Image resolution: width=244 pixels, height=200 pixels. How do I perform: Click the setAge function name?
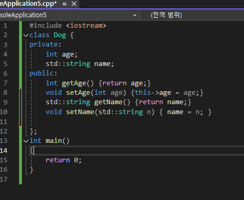tap(78, 93)
